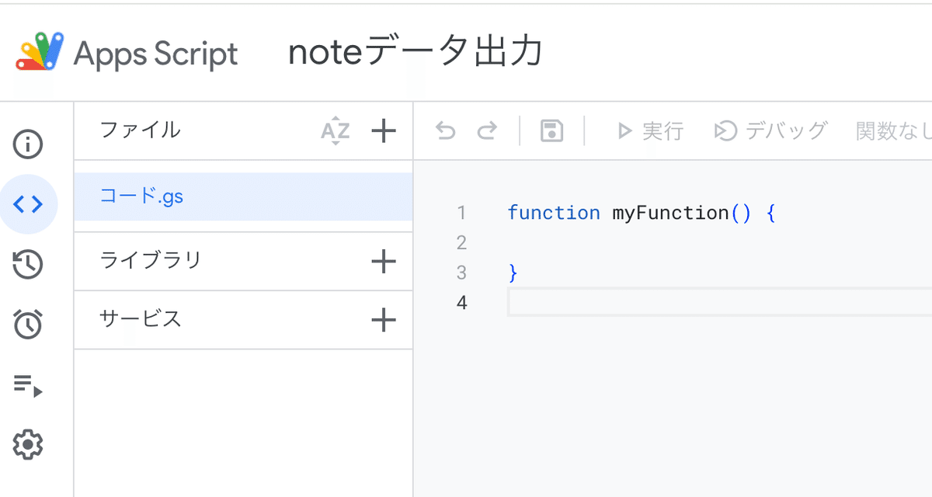Image resolution: width=932 pixels, height=497 pixels.
Task: Add a service with plus icon
Action: click(384, 319)
